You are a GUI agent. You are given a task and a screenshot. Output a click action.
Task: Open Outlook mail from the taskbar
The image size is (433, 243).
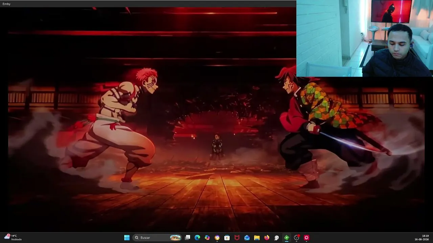coord(247,238)
